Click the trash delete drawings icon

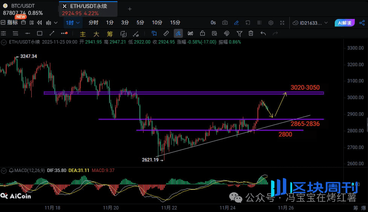251,33
